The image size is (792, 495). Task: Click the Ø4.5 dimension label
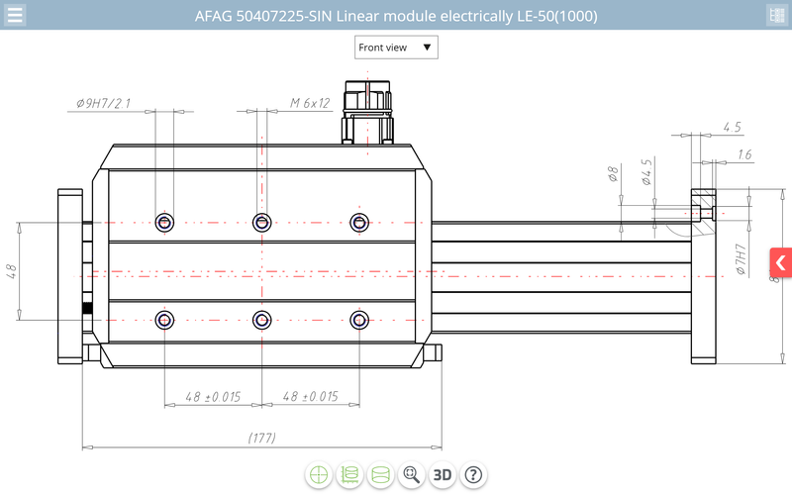646,171
